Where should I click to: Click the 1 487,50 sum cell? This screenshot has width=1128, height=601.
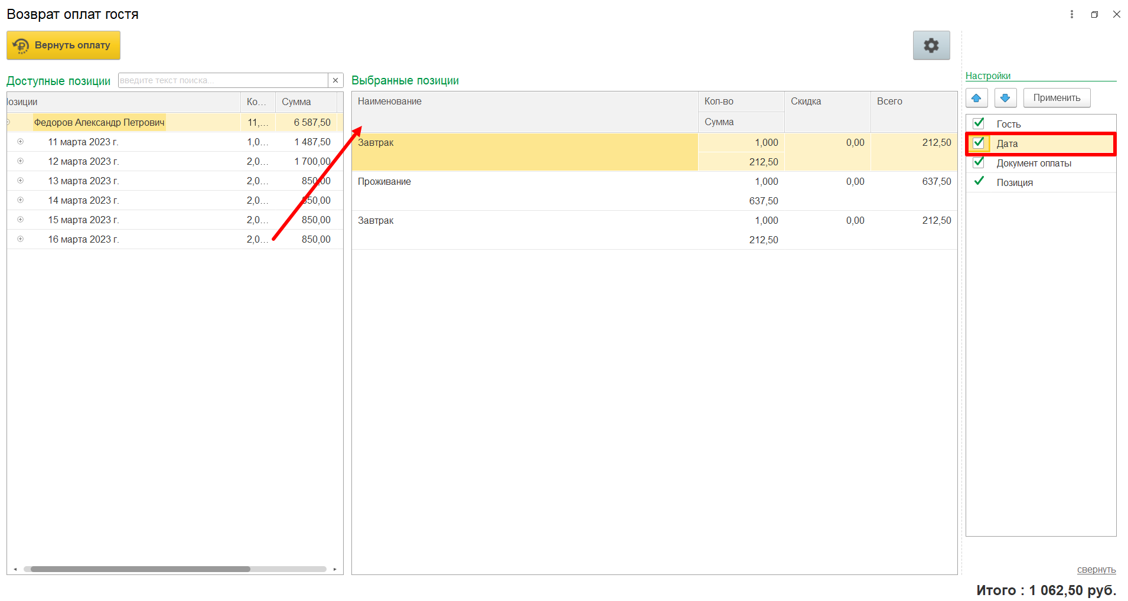click(312, 142)
